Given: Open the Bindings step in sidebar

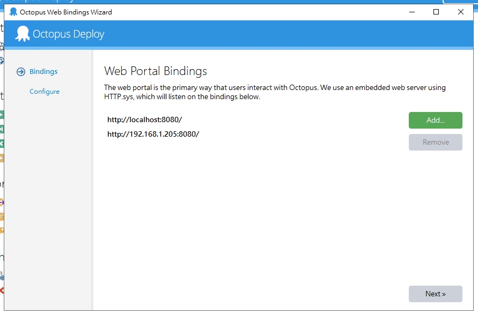Looking at the screenshot, I should [x=43, y=72].
